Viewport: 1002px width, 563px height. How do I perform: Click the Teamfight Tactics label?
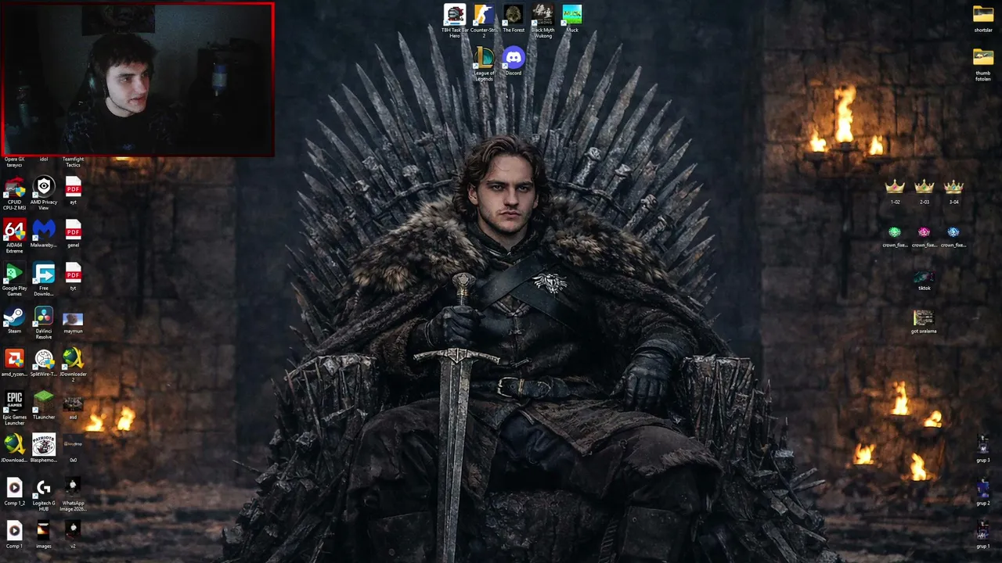[73, 162]
